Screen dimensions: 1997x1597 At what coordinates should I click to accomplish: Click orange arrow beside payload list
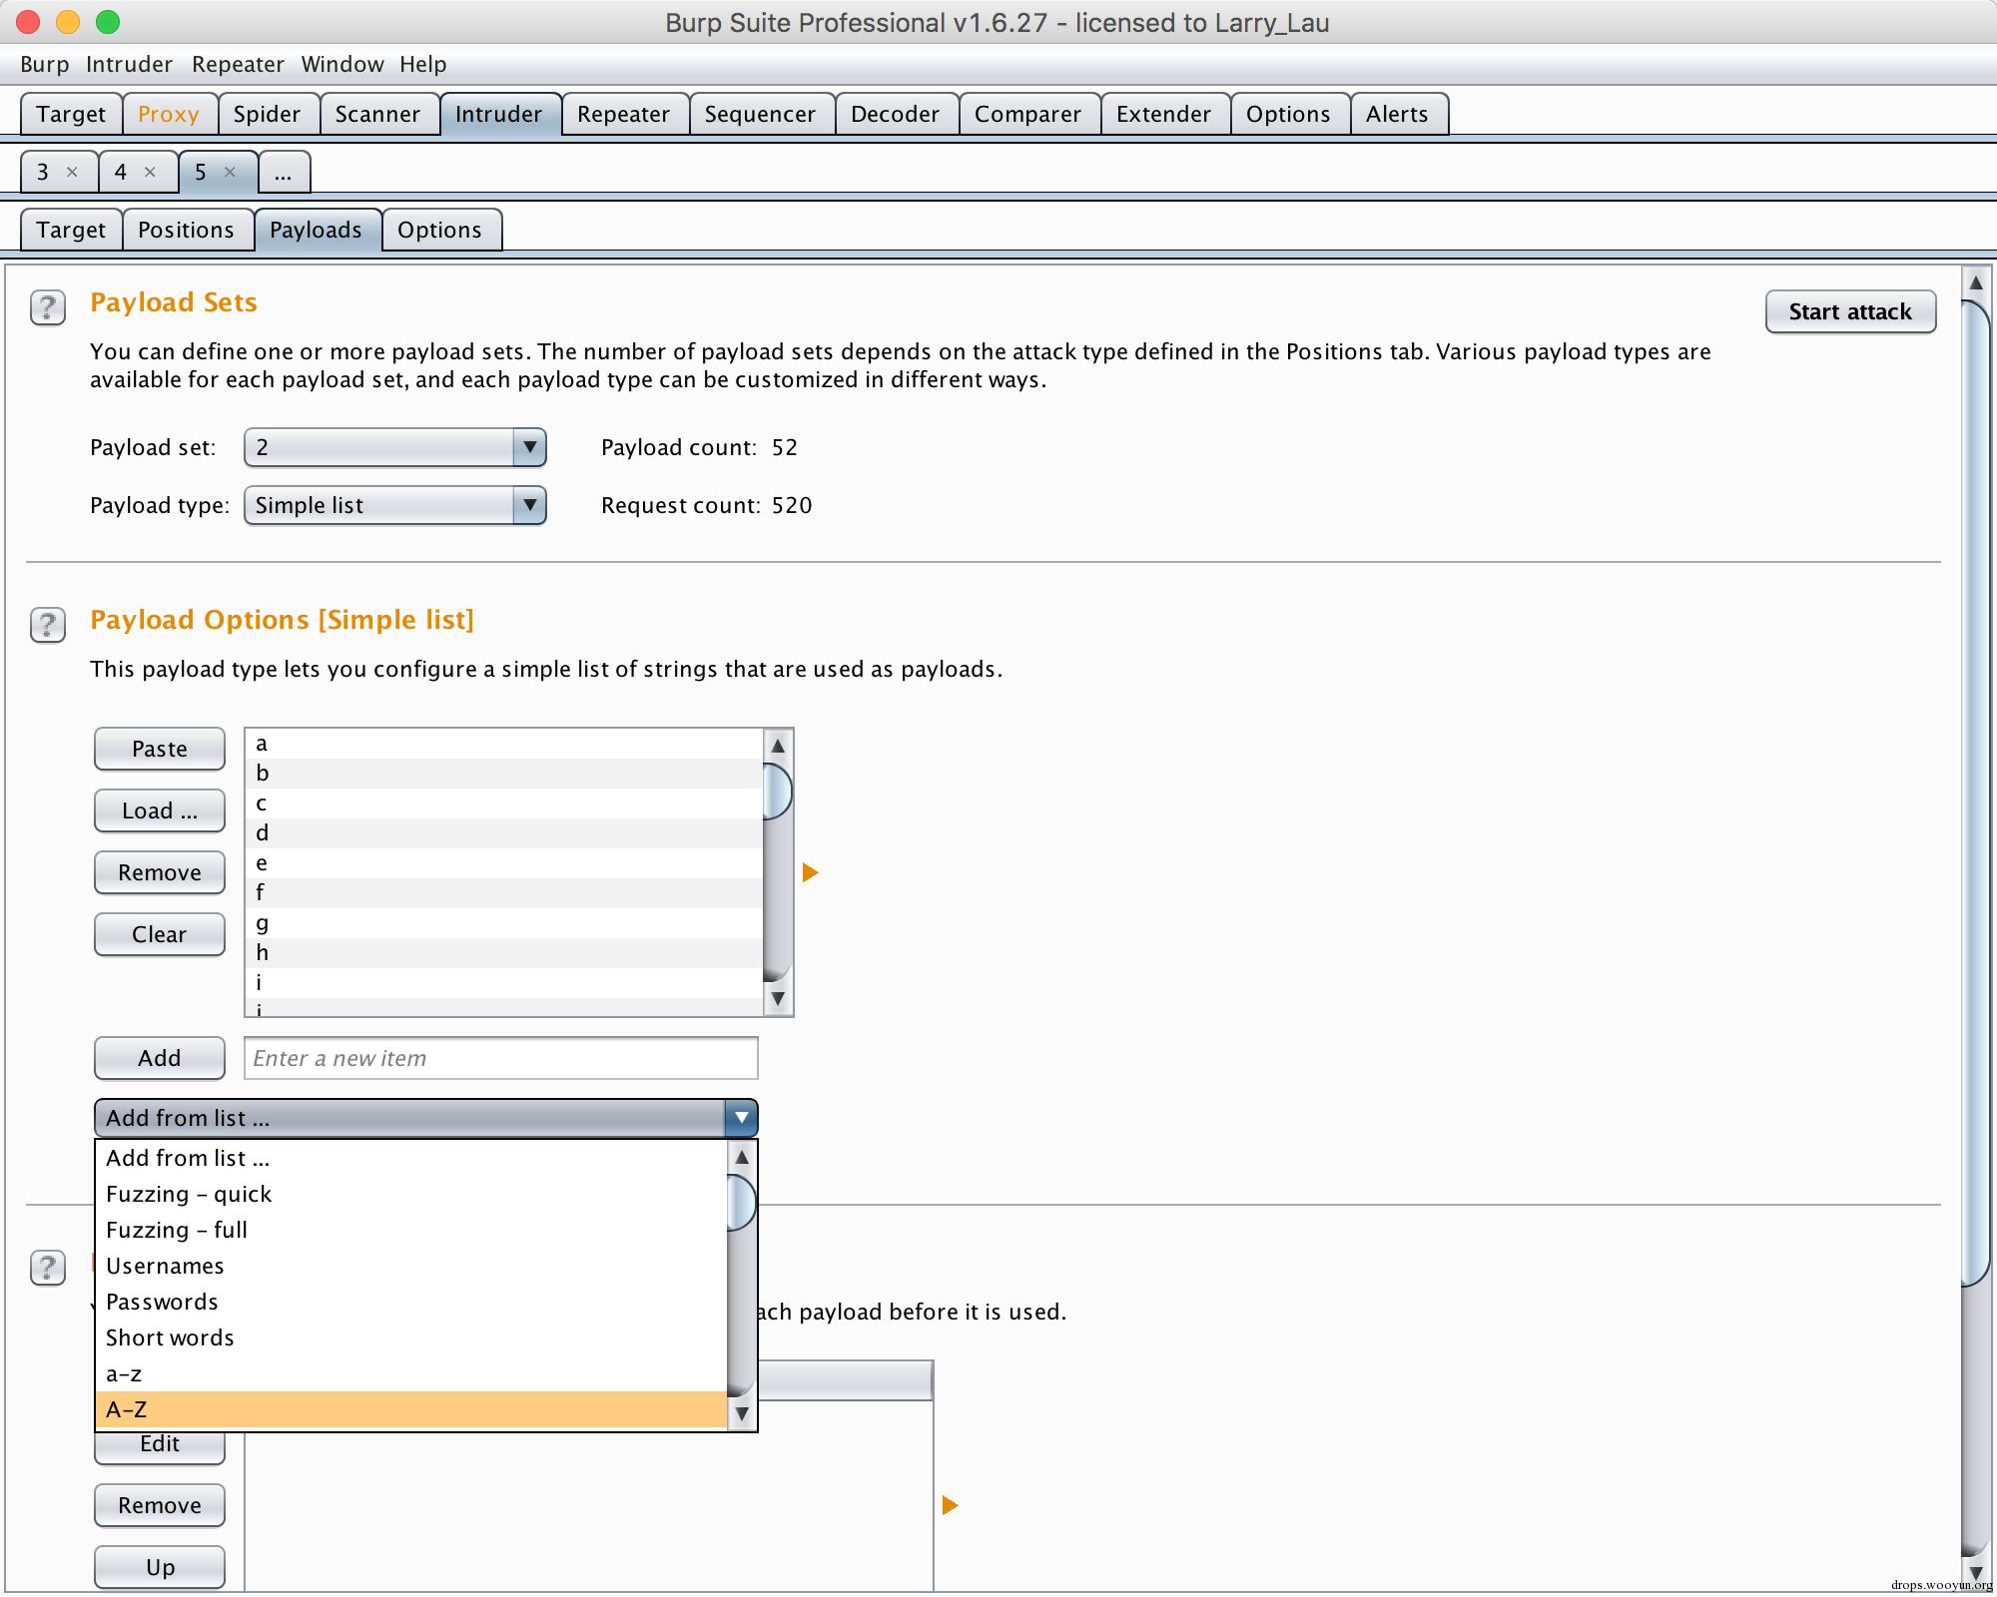(810, 872)
